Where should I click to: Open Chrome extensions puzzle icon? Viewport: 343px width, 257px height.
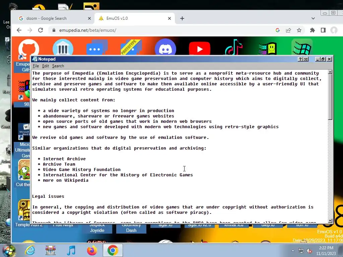pyautogui.click(x=313, y=30)
